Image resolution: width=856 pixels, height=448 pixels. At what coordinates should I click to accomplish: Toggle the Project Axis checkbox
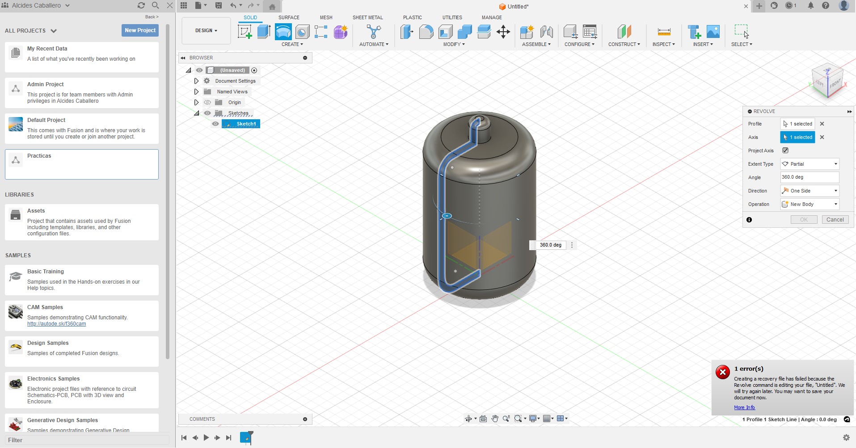785,151
